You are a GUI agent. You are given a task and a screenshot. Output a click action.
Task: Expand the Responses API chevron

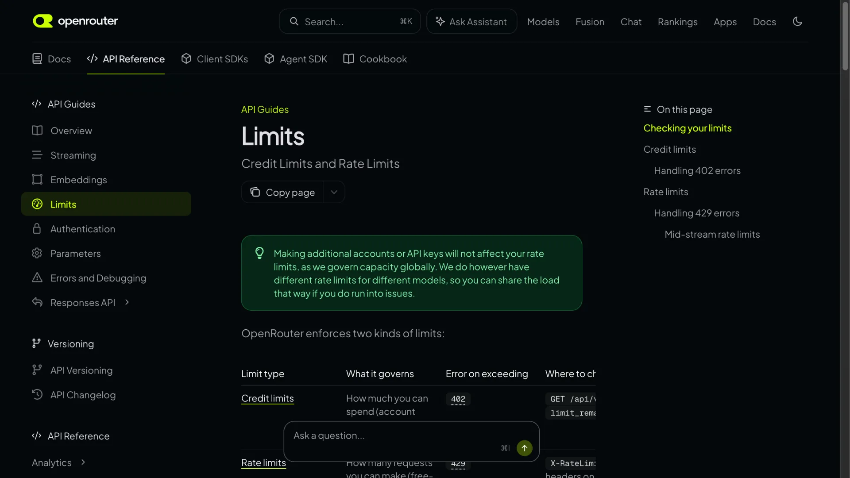point(127,302)
